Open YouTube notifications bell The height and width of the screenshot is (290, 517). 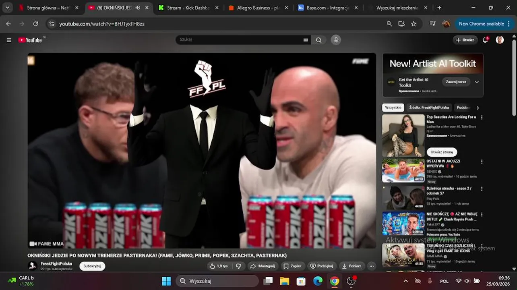[x=486, y=40]
